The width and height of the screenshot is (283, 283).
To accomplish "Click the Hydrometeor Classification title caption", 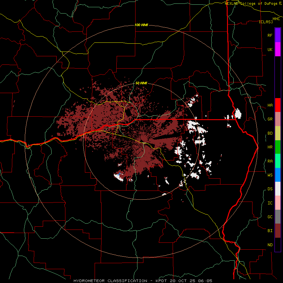I will tap(143, 281).
